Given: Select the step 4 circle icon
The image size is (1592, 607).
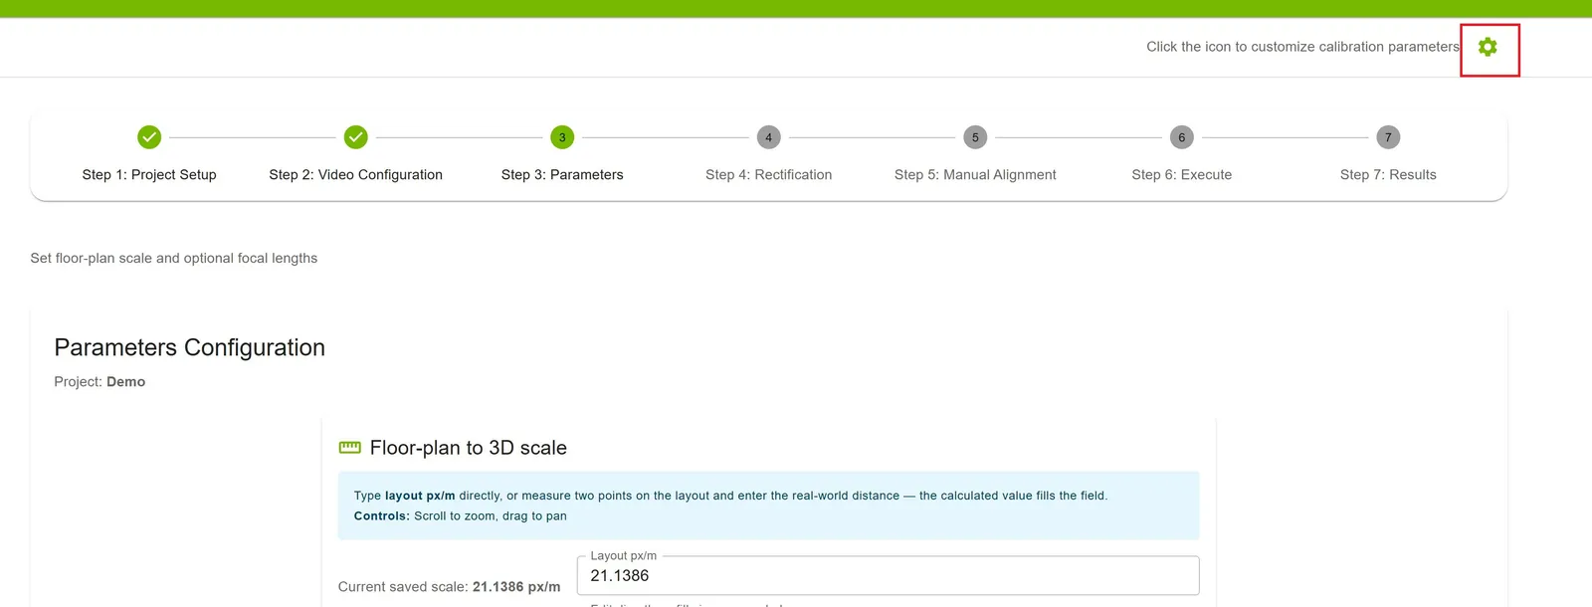Looking at the screenshot, I should coord(769,137).
